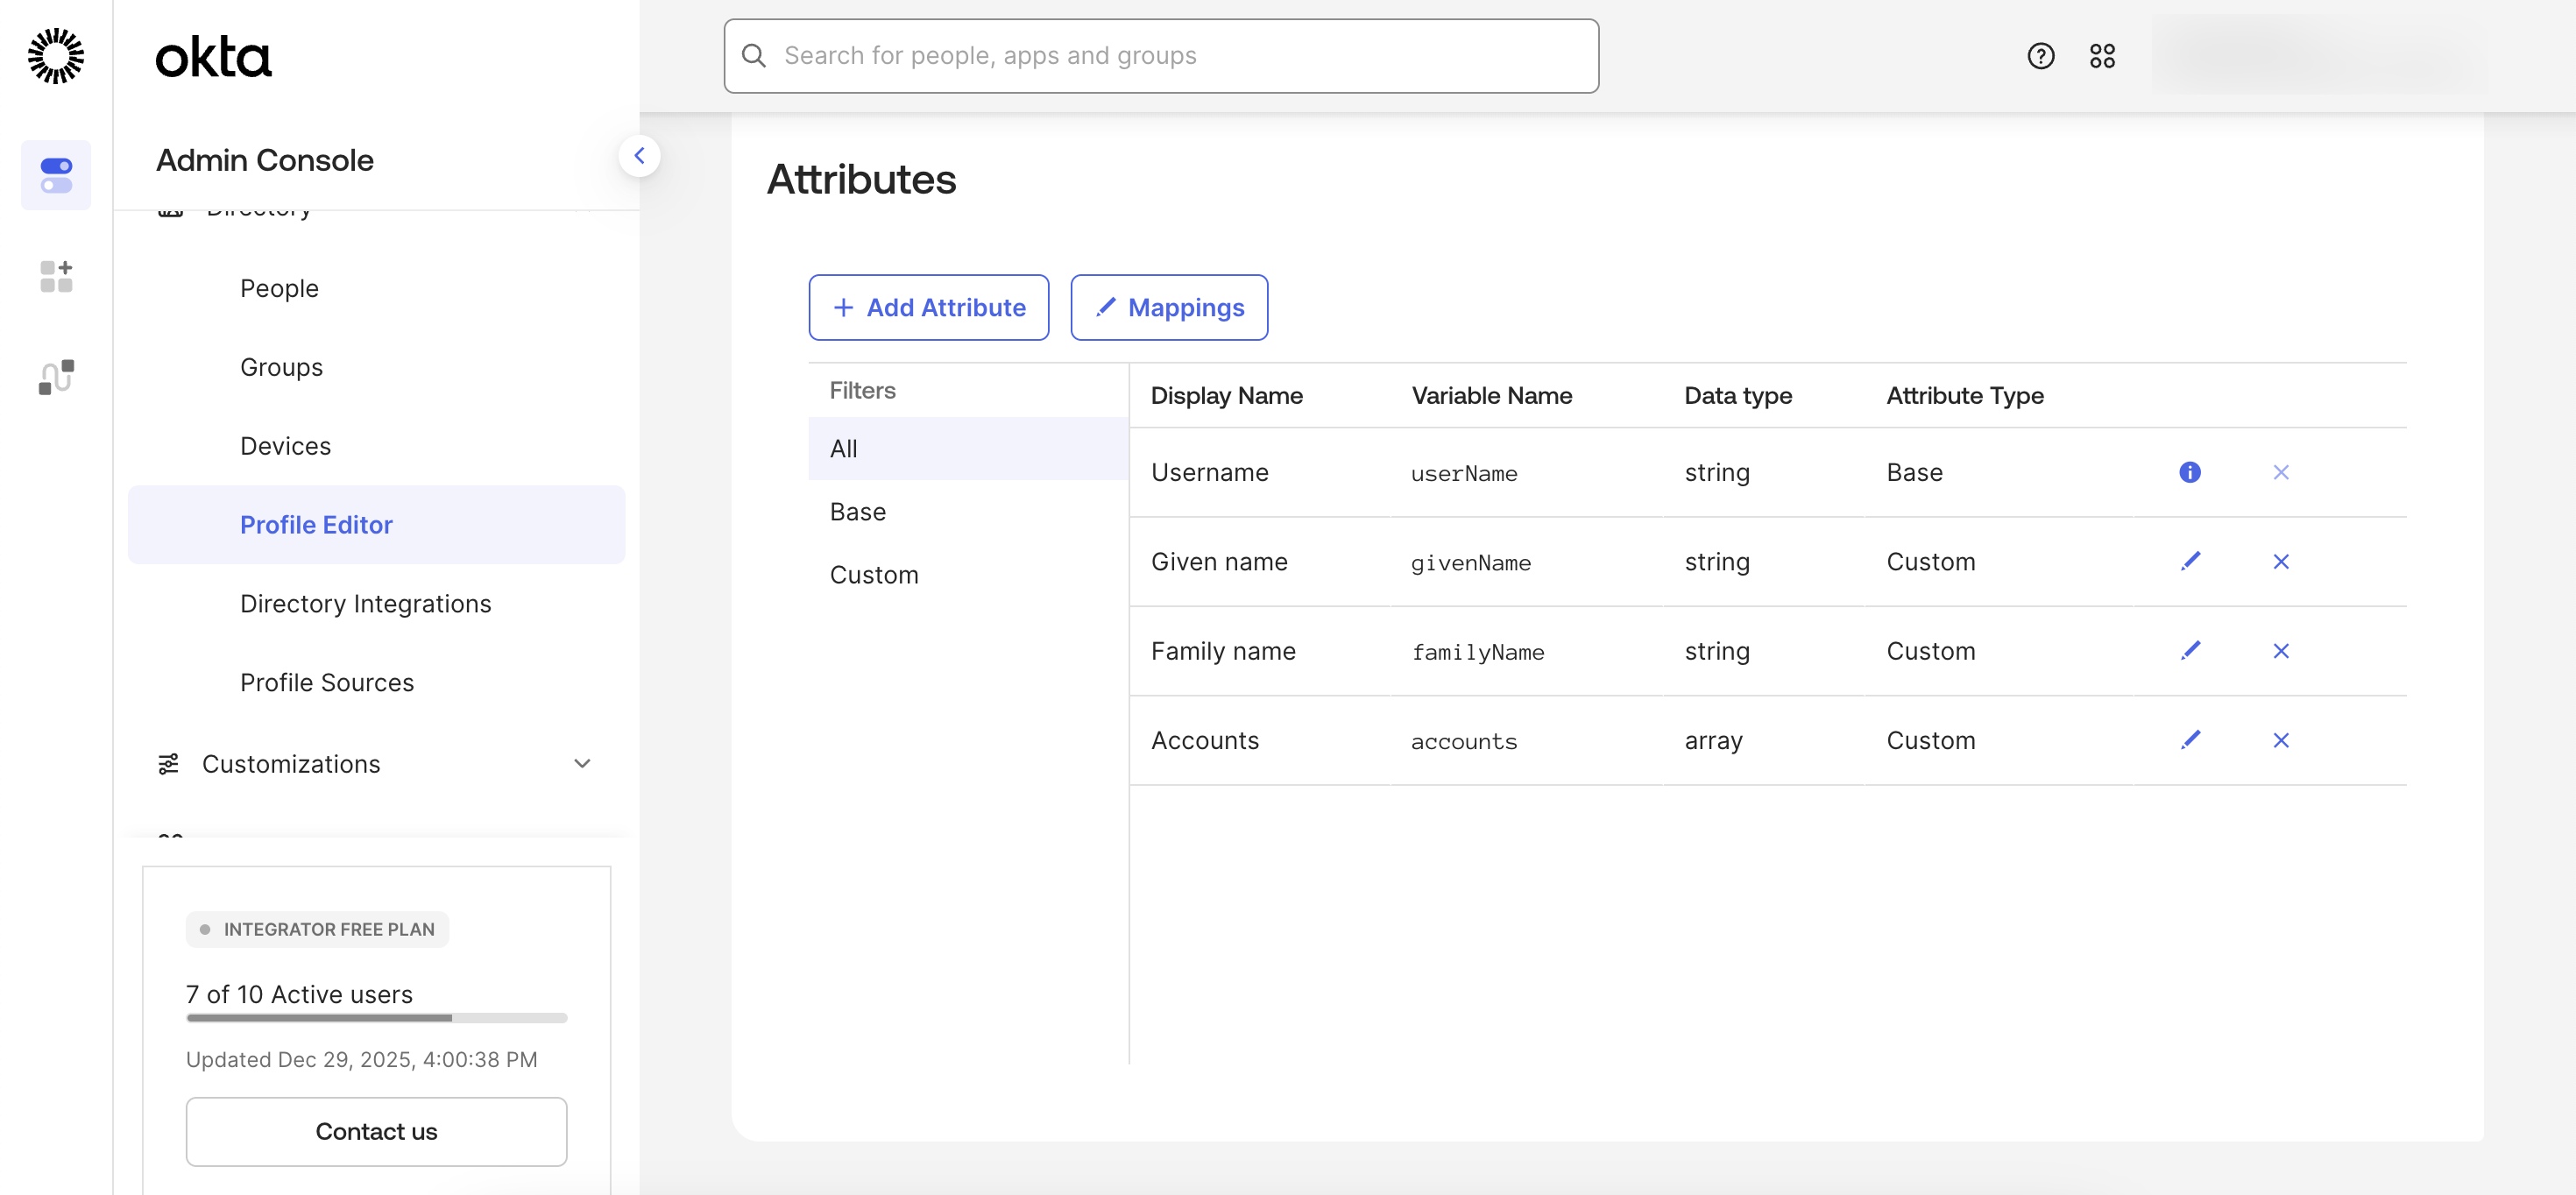Viewport: 2576px width, 1195px height.
Task: Open the Profile Editor menu item
Action: (316, 524)
